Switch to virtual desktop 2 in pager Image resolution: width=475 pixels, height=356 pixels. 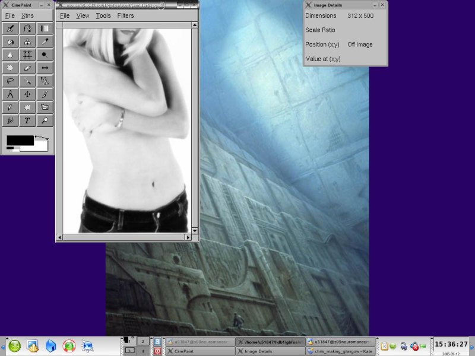[x=144, y=341]
